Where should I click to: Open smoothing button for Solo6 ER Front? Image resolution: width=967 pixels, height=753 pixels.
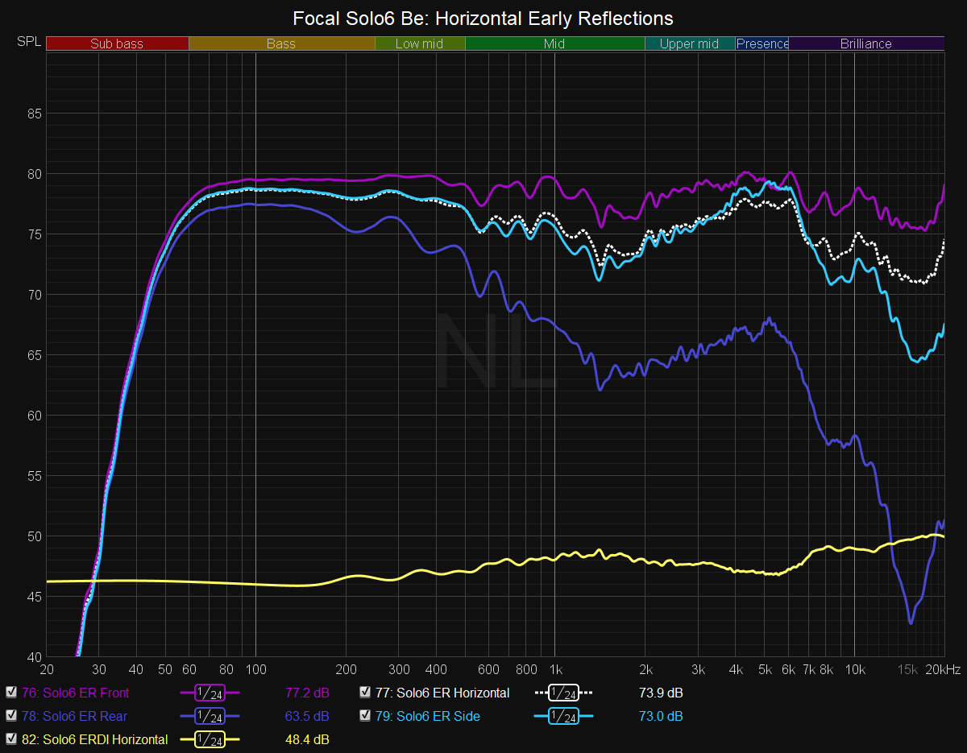pos(210,693)
